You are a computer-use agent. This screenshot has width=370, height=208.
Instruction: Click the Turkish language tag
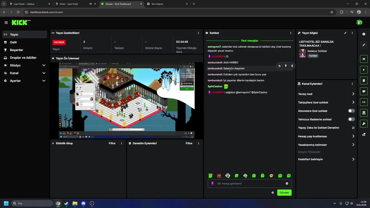click(x=313, y=56)
